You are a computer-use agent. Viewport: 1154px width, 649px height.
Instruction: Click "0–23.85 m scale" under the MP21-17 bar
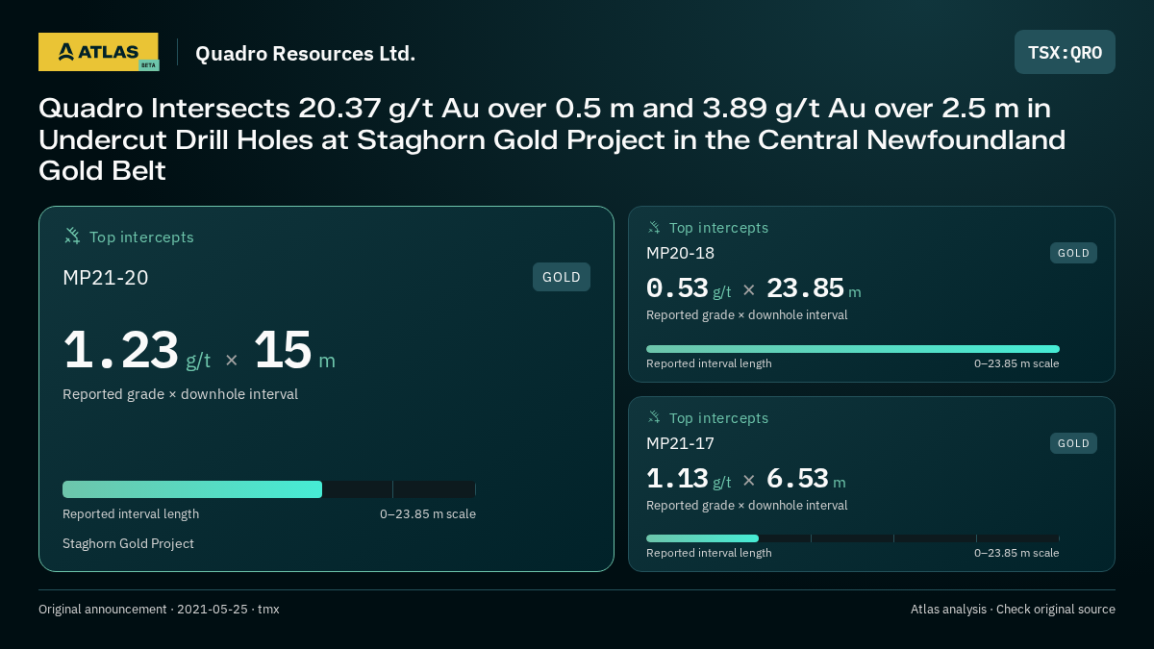pos(1016,553)
